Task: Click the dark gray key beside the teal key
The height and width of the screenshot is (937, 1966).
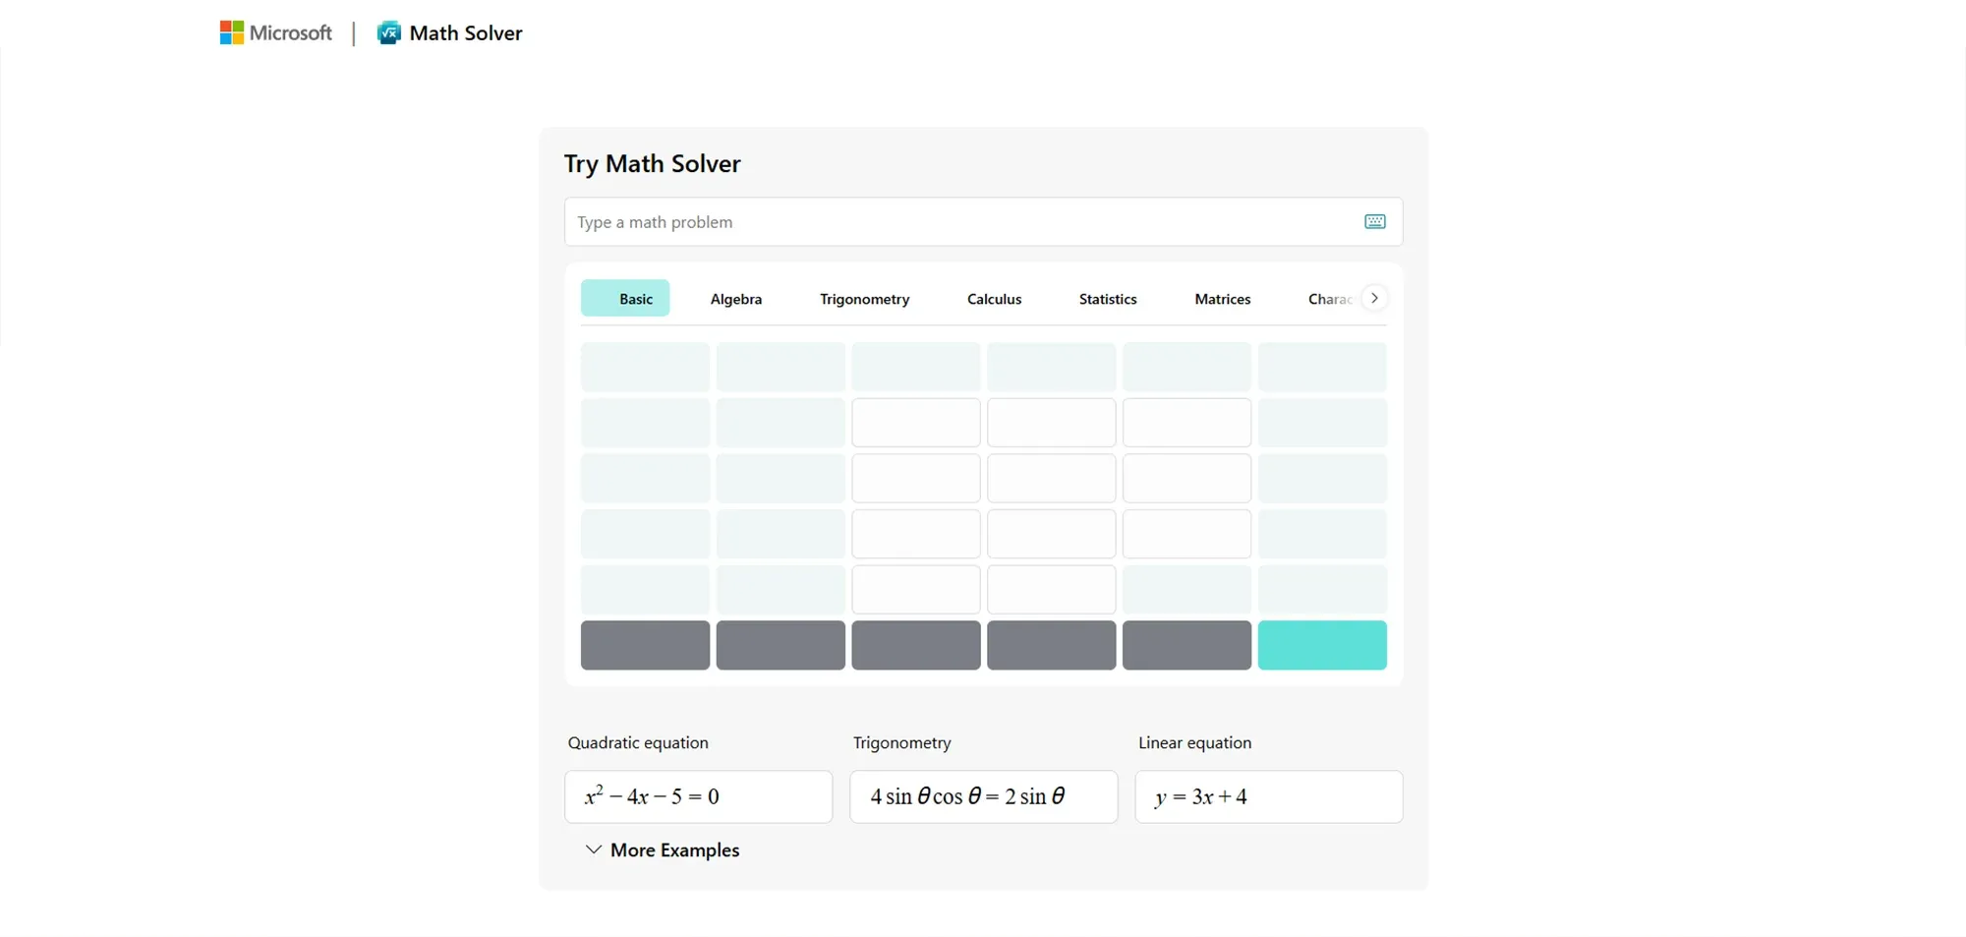Action: point(1186,645)
